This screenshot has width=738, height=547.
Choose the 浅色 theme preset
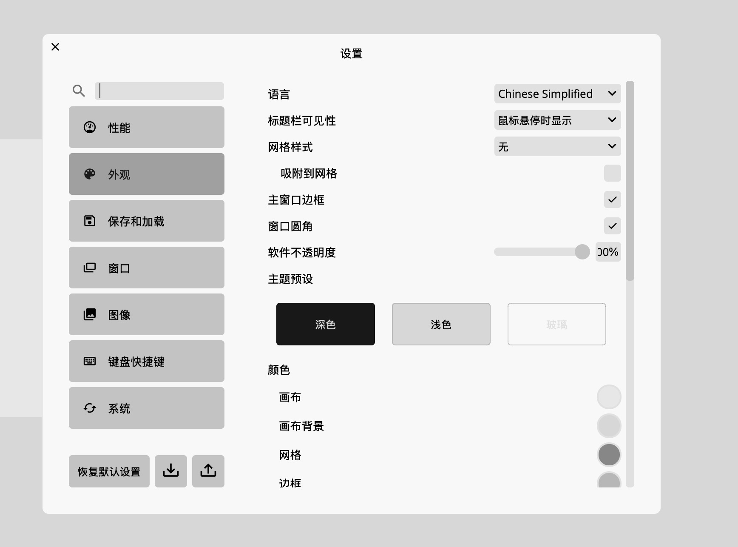tap(441, 324)
